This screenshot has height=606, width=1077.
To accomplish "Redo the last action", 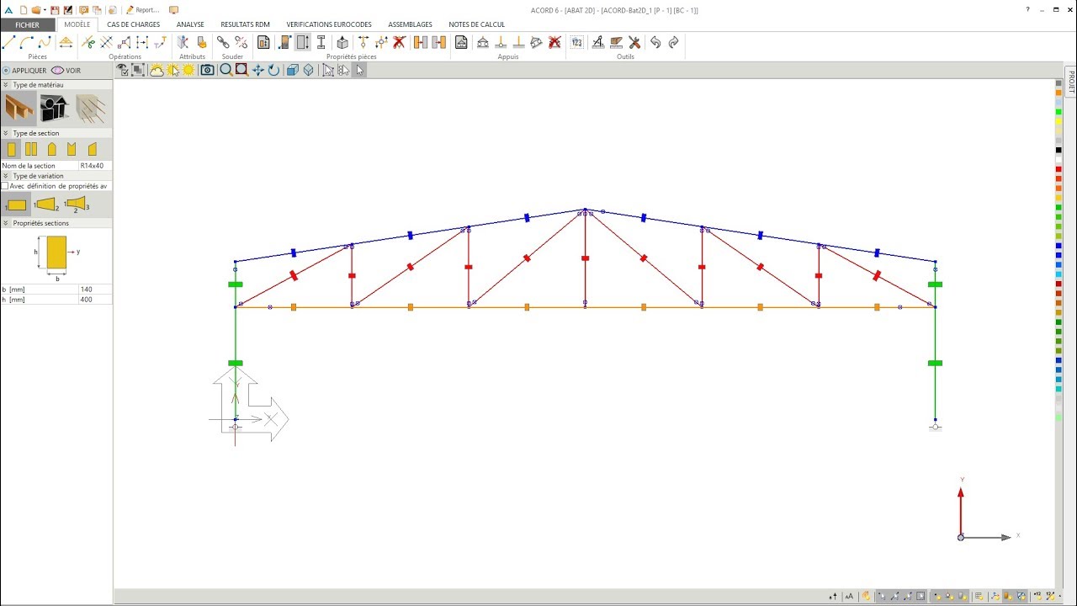I will tap(673, 42).
